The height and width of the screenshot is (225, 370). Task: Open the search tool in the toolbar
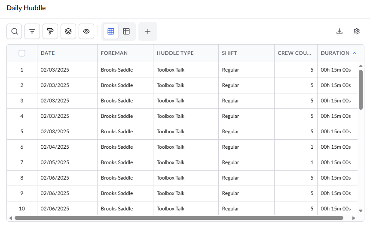click(x=14, y=31)
